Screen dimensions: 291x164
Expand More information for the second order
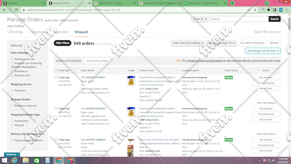click(266, 134)
